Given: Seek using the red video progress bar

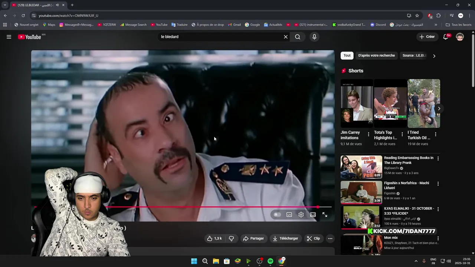Looking at the screenshot, I should 183,207.
